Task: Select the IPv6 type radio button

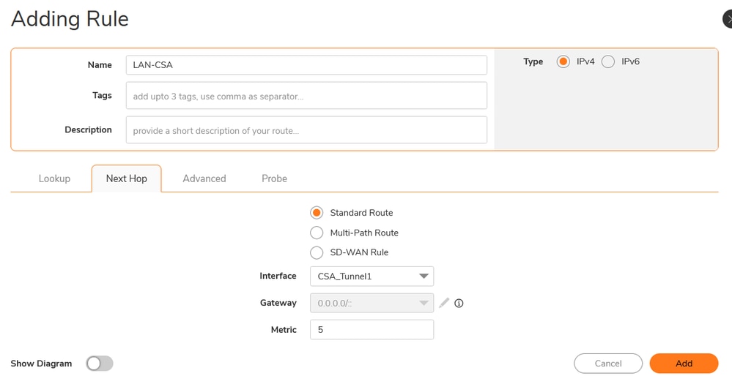Action: point(608,62)
